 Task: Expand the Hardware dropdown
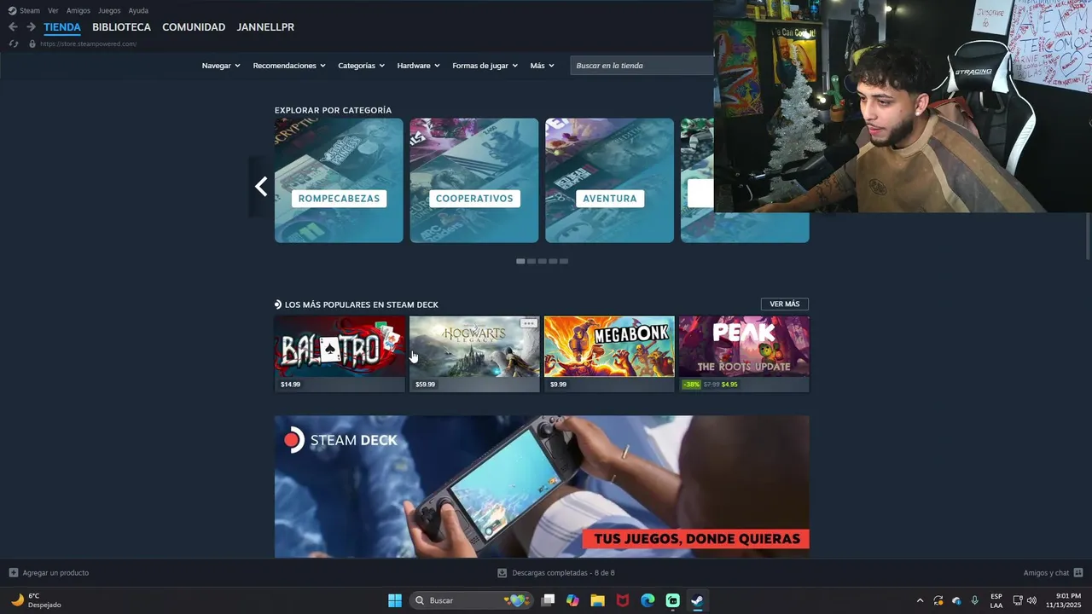click(418, 66)
